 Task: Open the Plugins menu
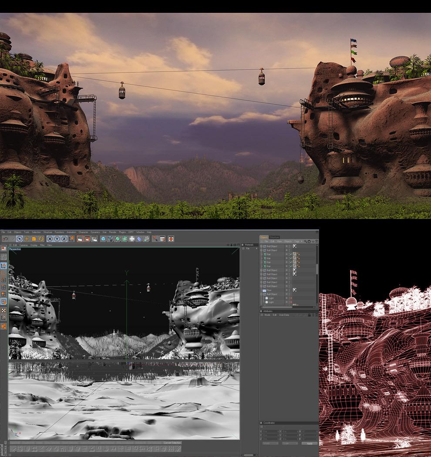pos(122,232)
